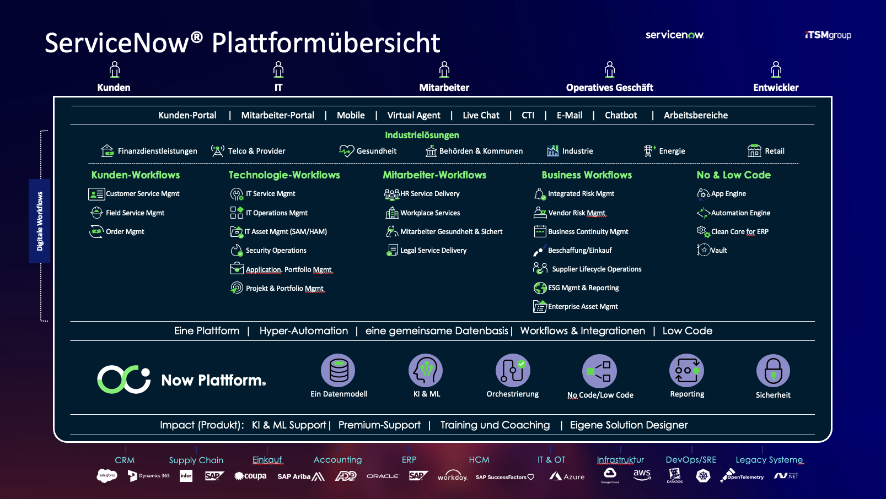The image size is (886, 499).
Task: Select the Chatbot channel item
Action: [621, 115]
